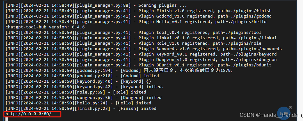Dismiss the feedback bubble with its X

point(291,107)
